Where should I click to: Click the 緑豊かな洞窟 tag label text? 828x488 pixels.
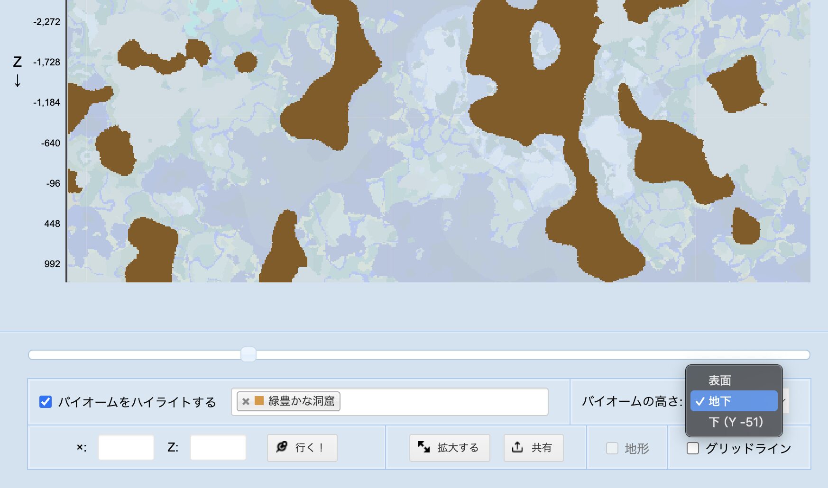301,401
